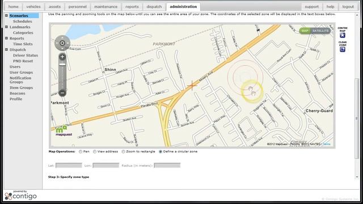Click the logout tab
This screenshot has height=204, width=363.
[x=348, y=7]
